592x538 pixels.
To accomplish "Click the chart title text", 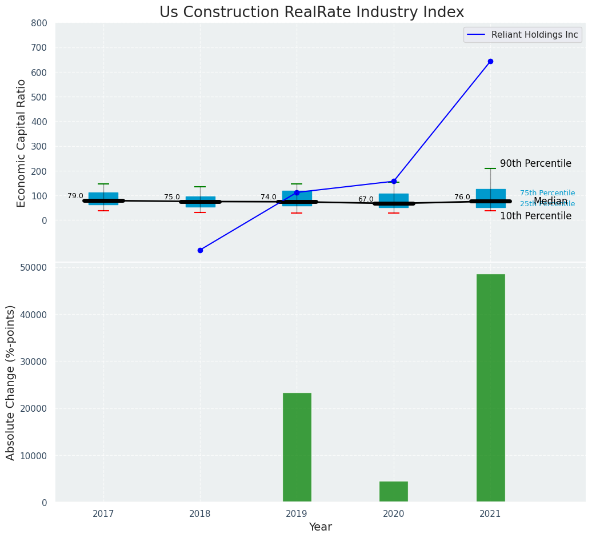I will [x=311, y=13].
